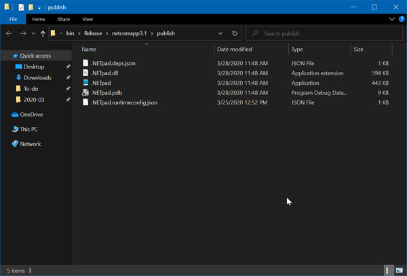Viewport: 407px width, 276px height.
Task: Unpin the Desktop folder pin icon
Action: click(x=68, y=67)
